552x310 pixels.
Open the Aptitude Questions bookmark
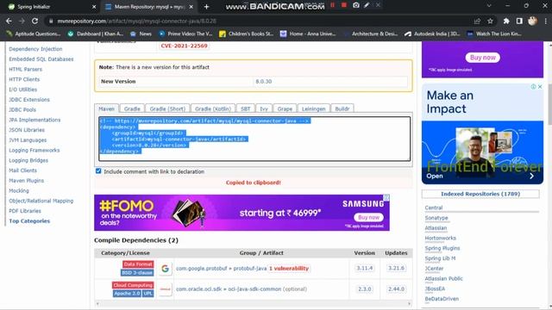click(34, 34)
